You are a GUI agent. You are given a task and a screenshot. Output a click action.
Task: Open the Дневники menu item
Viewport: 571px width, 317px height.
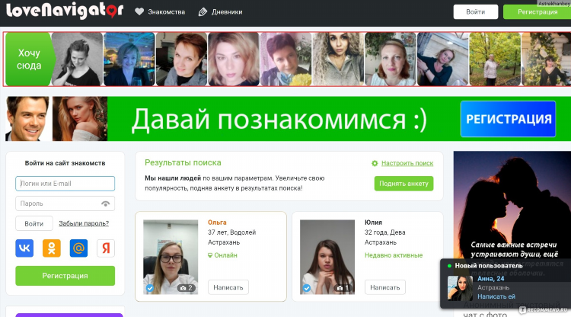227,12
